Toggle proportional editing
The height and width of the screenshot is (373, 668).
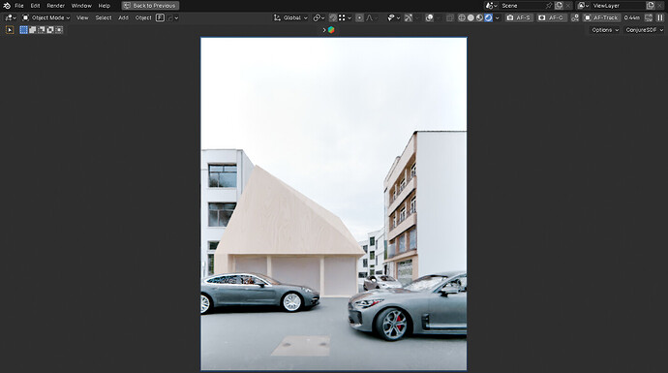point(359,17)
